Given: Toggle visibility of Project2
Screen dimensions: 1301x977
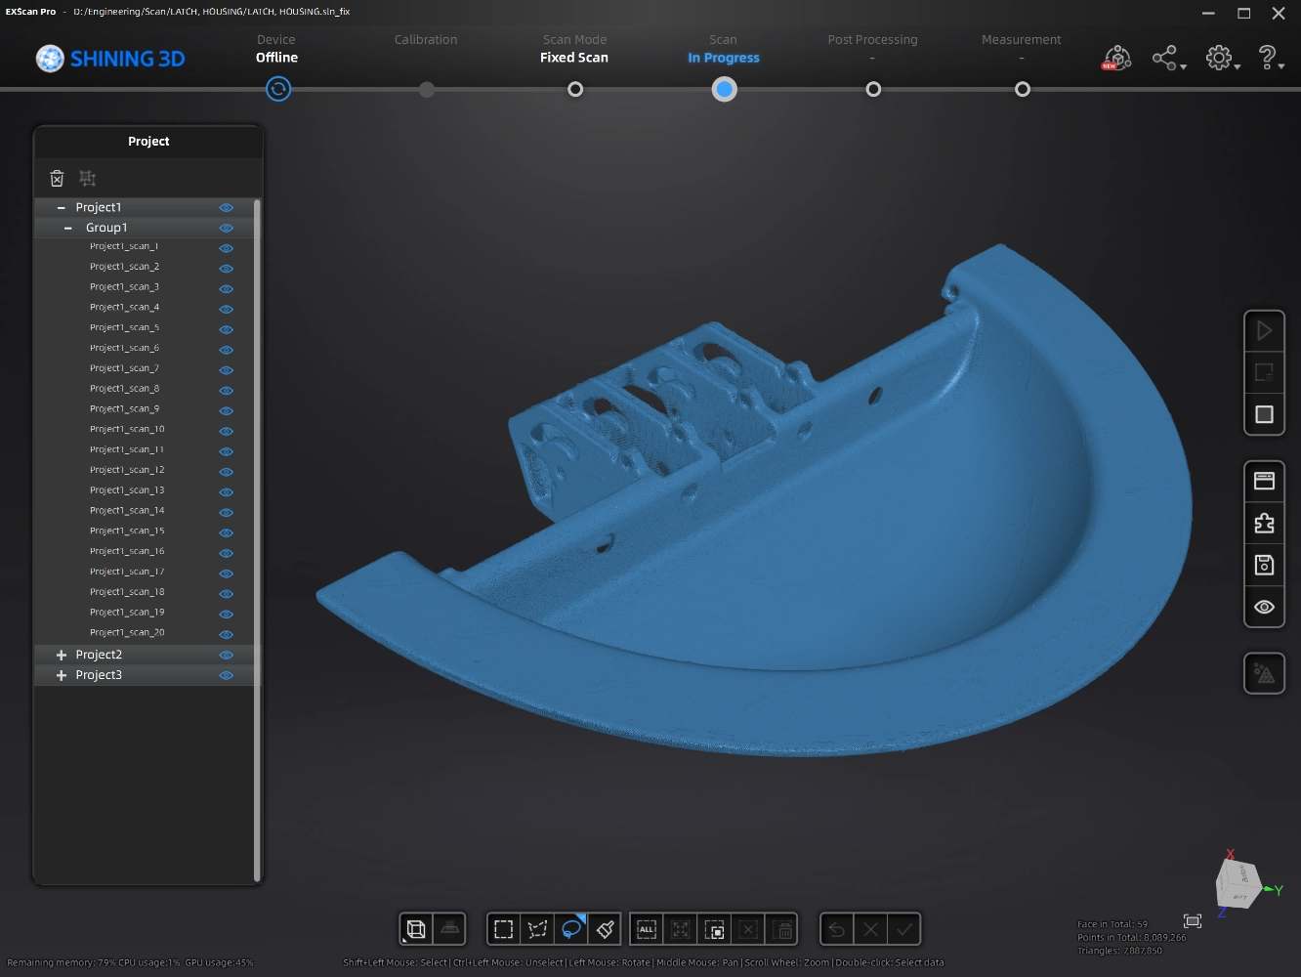Looking at the screenshot, I should (x=226, y=656).
